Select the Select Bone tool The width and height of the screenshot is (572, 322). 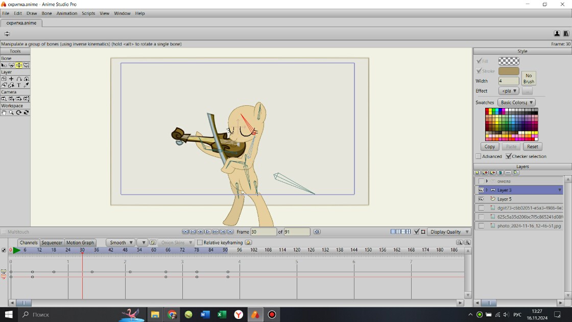(4, 65)
